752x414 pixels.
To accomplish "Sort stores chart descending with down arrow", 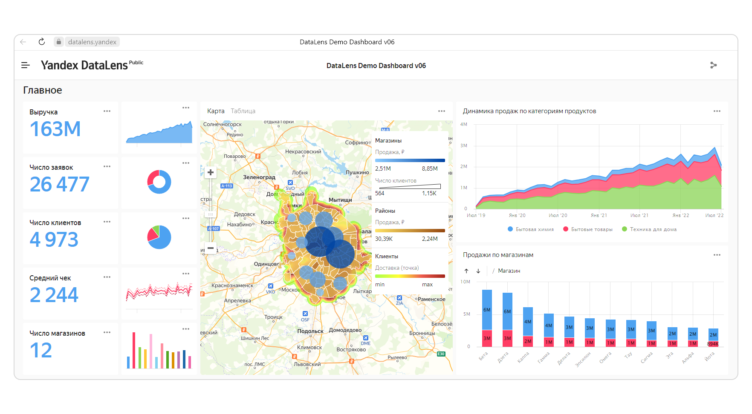I will pos(478,271).
